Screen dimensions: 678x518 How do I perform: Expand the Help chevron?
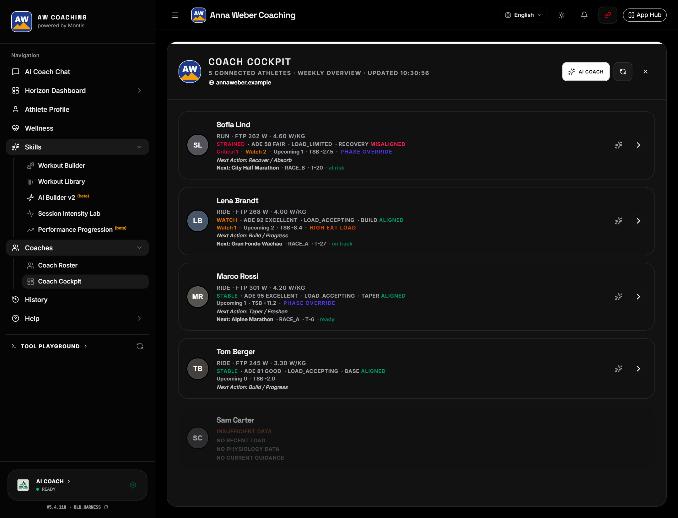139,318
